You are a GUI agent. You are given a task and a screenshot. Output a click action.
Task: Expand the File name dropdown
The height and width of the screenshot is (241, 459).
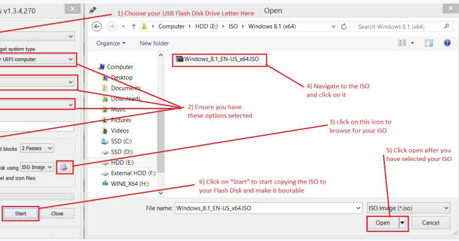click(358, 208)
